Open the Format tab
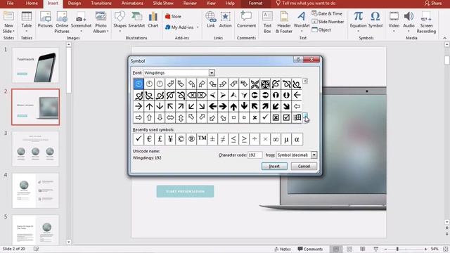The image size is (450, 253). 255,3
